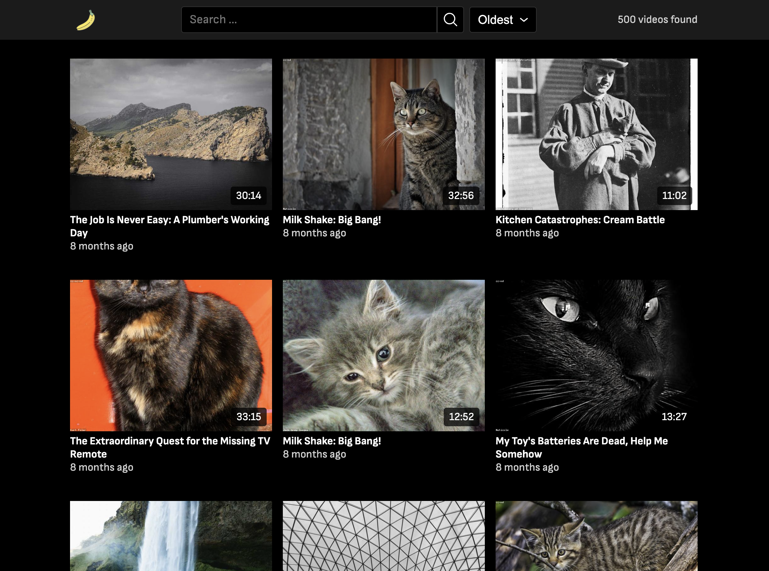Open the black cat closeup thumbnail
The image size is (769, 571).
click(596, 355)
